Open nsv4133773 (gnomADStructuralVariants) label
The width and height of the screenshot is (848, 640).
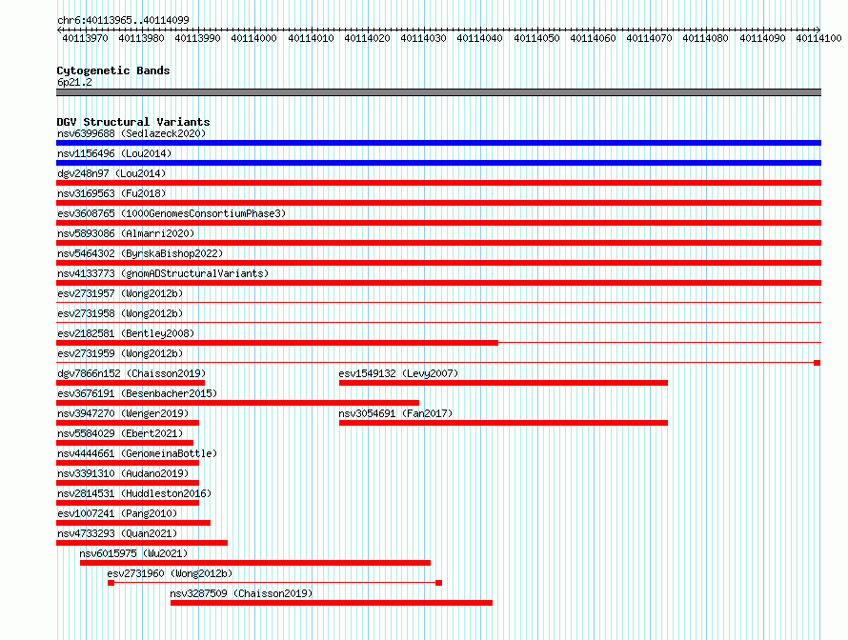coord(163,273)
